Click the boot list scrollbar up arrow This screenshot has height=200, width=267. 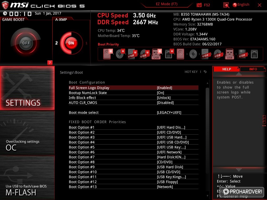(x=207, y=83)
